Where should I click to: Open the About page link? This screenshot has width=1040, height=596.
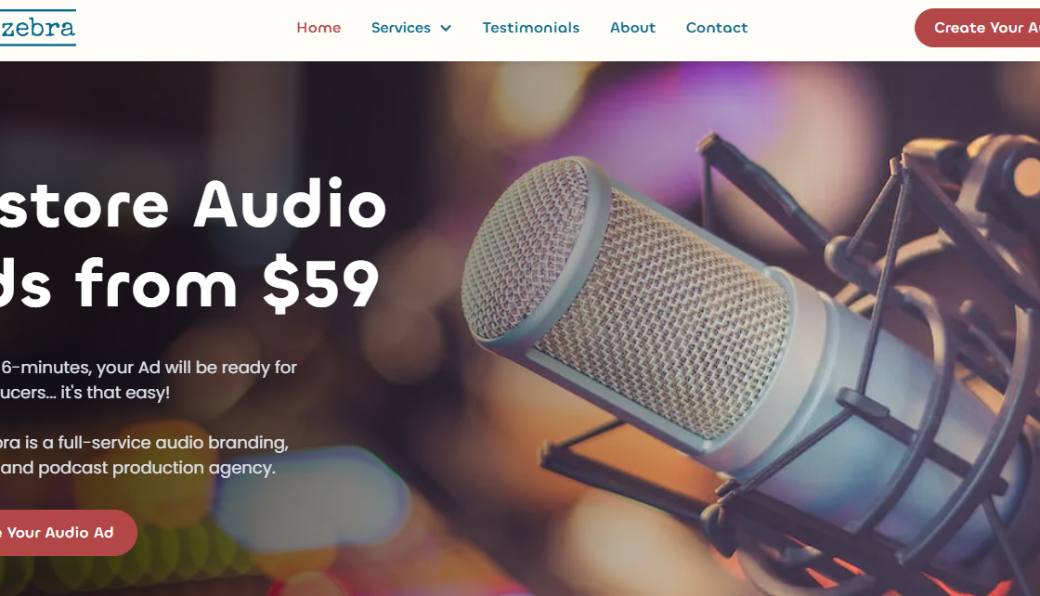(632, 28)
